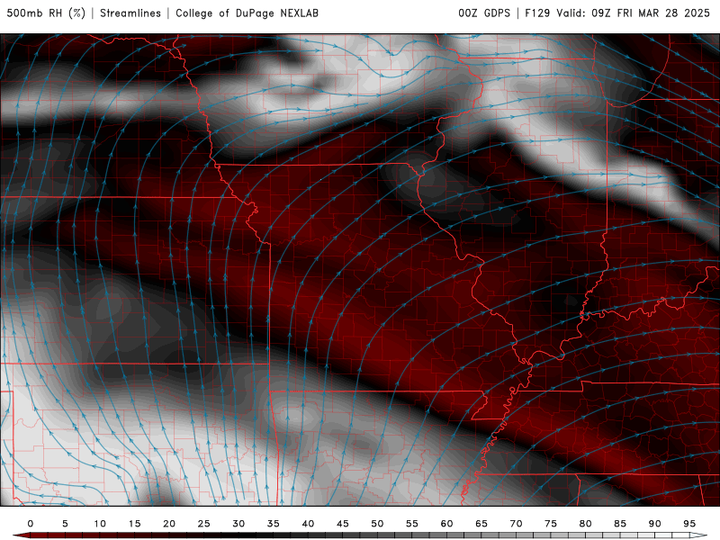This screenshot has width=720, height=540.
Task: Select the "Streamlines" label in header
Action: click(130, 13)
